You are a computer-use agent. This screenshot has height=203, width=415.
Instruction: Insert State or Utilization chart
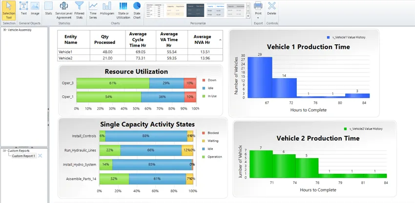pyautogui.click(x=124, y=11)
